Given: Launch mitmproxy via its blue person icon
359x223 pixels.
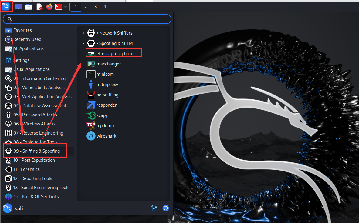Looking at the screenshot, I should pyautogui.click(x=91, y=85).
